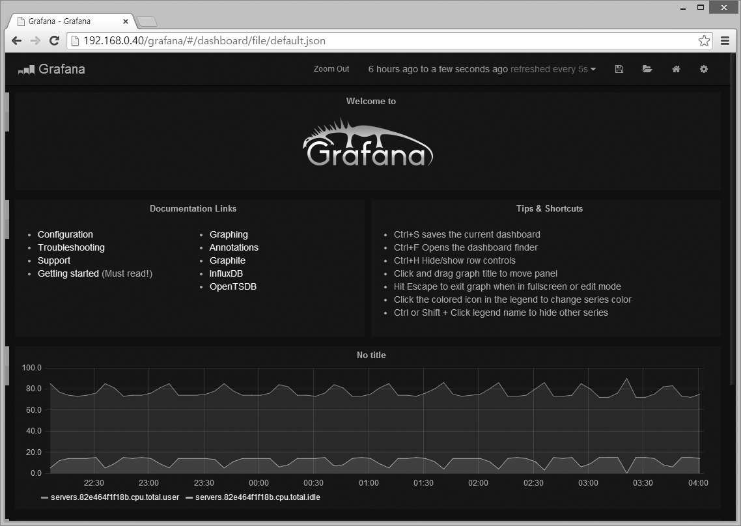This screenshot has width=741, height=526.
Task: Go to home dashboard icon
Action: 676,69
